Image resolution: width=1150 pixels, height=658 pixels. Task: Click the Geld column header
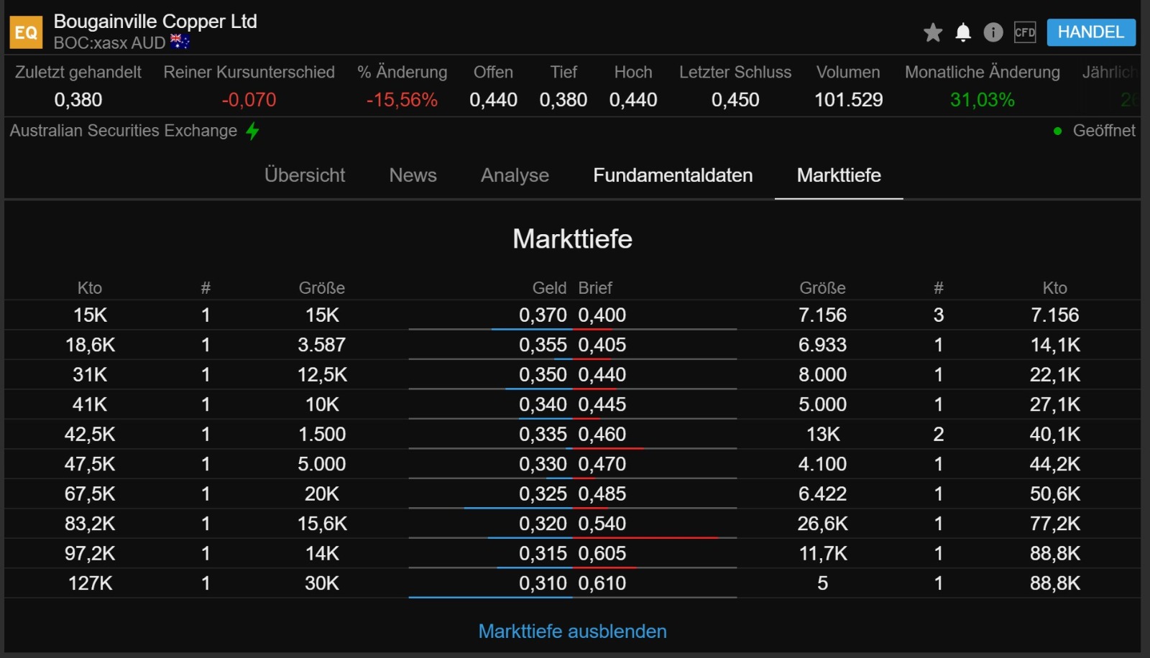(x=549, y=288)
